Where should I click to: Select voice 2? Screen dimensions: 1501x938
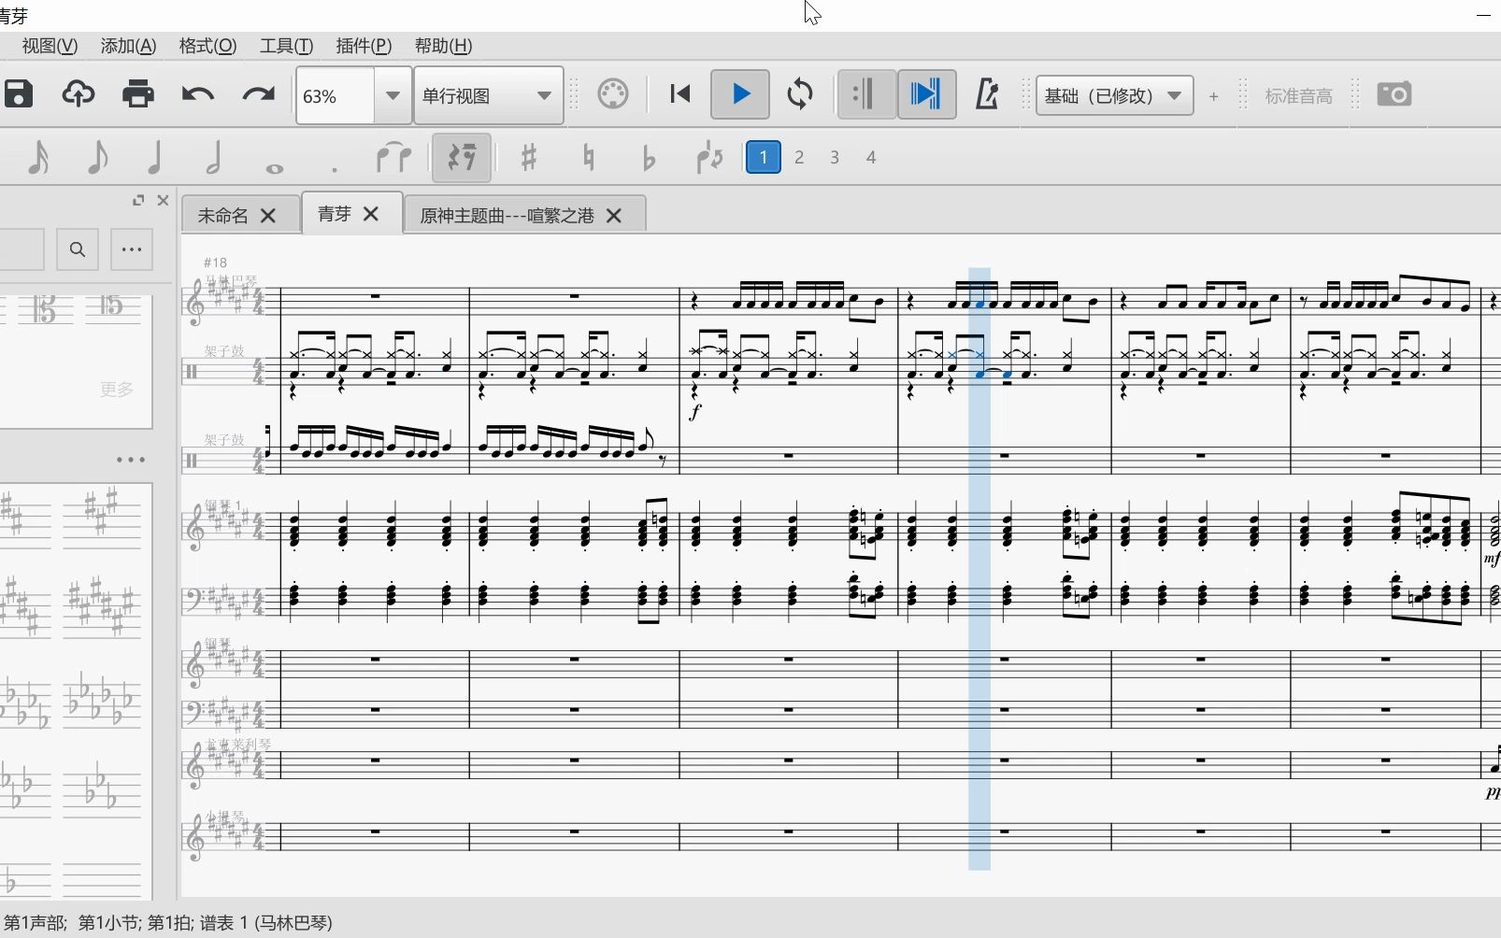pos(799,157)
